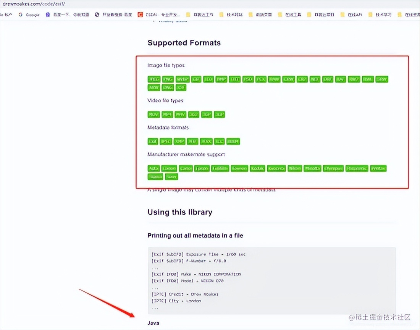
Task: Click the MOV video badge
Action: pos(154,115)
